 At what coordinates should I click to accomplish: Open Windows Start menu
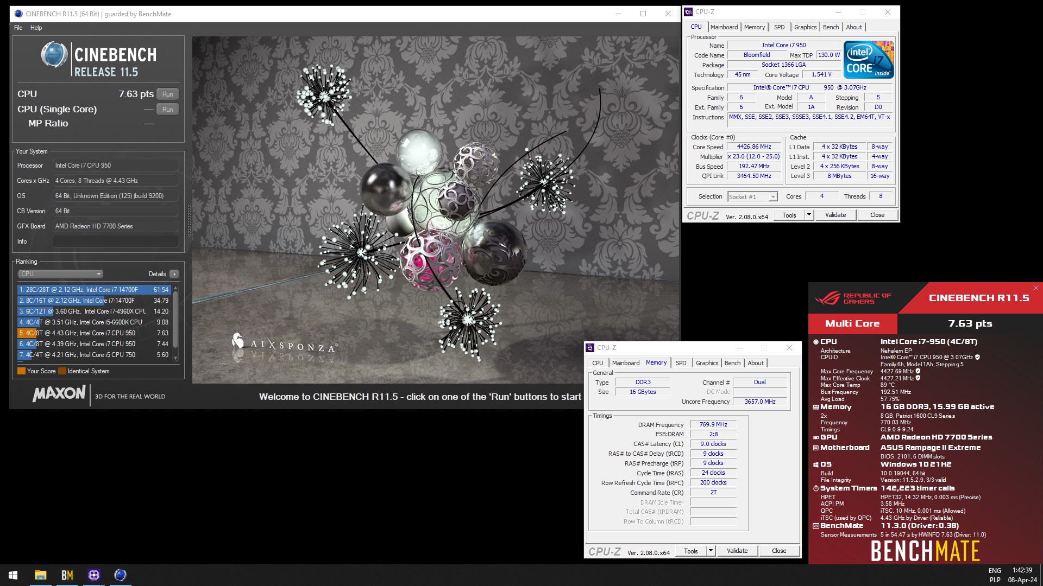[x=13, y=575]
